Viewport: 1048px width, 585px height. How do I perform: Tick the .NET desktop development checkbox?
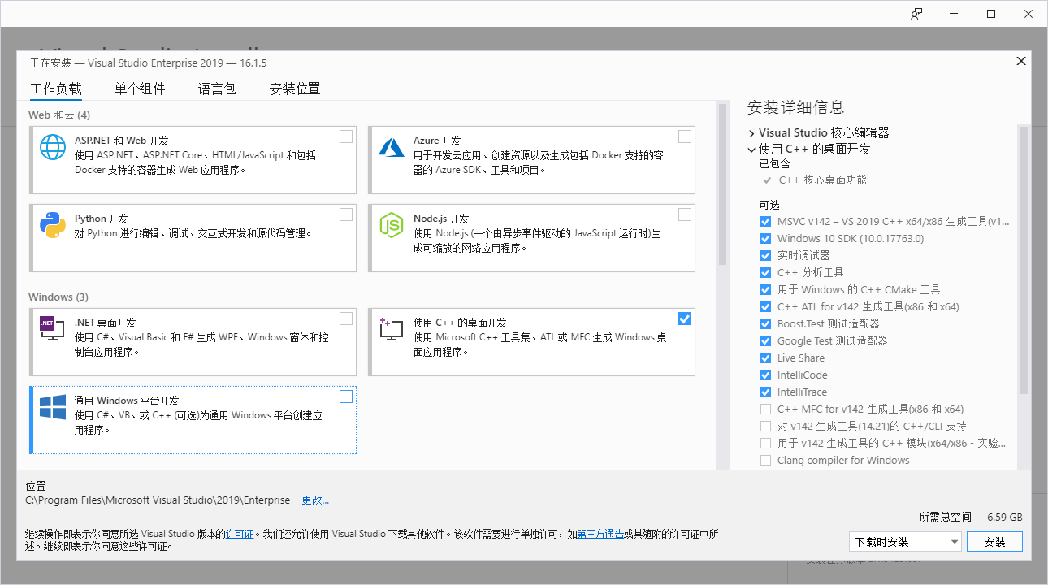(346, 318)
